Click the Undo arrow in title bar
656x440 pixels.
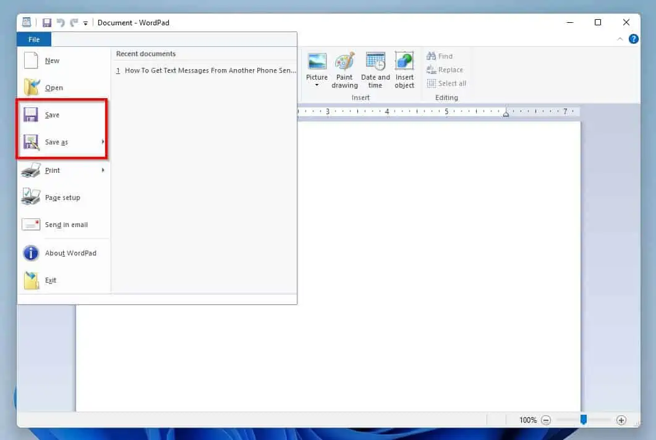click(61, 23)
